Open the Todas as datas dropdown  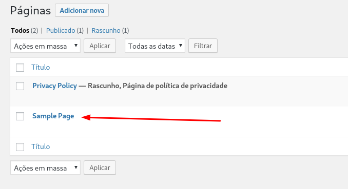[155, 46]
